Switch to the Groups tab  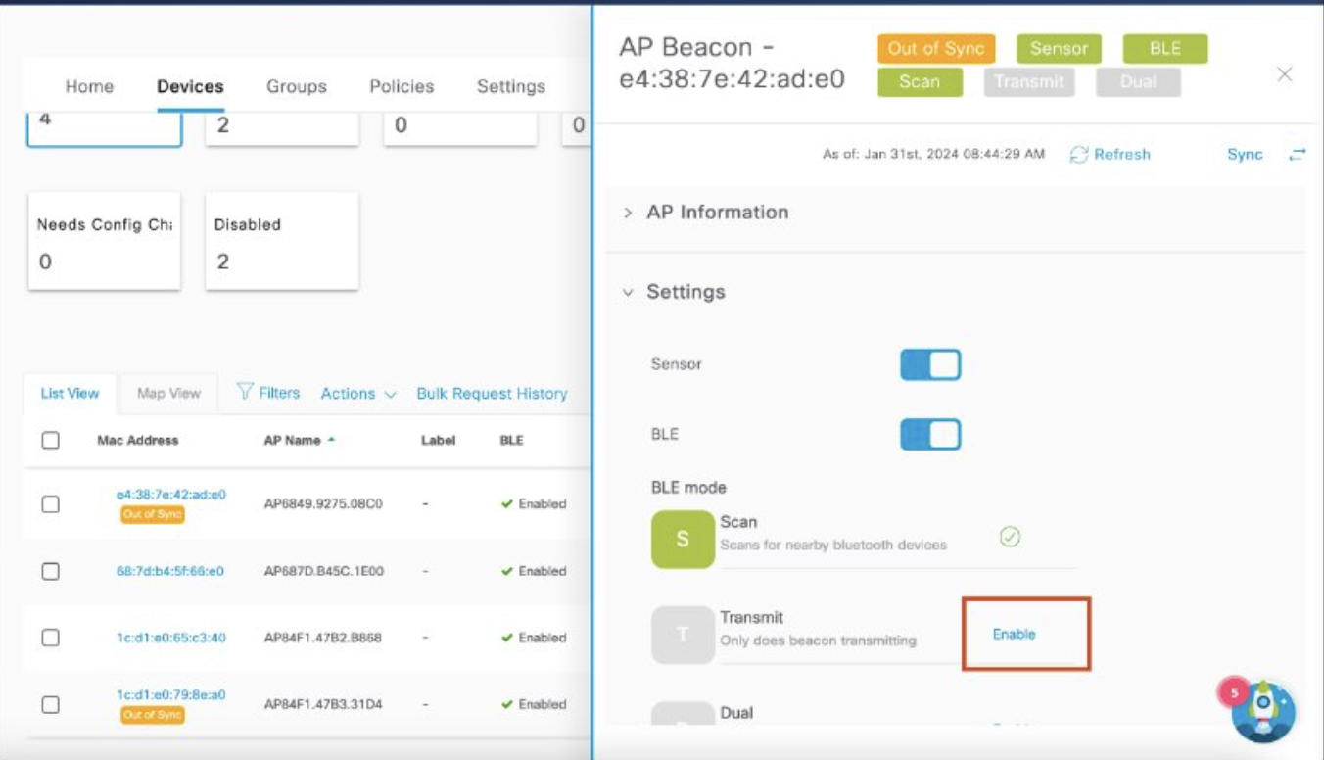coord(296,87)
